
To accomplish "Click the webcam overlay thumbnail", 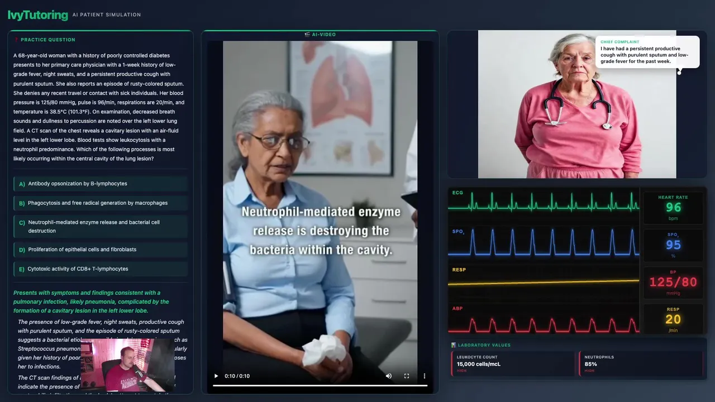I will pyautogui.click(x=128, y=365).
